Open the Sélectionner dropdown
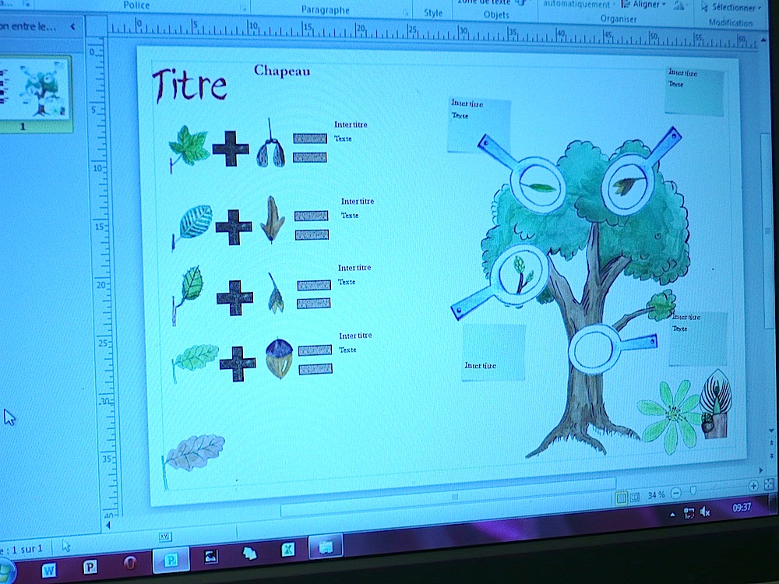Screen dimensions: 779x584 (731, 8)
